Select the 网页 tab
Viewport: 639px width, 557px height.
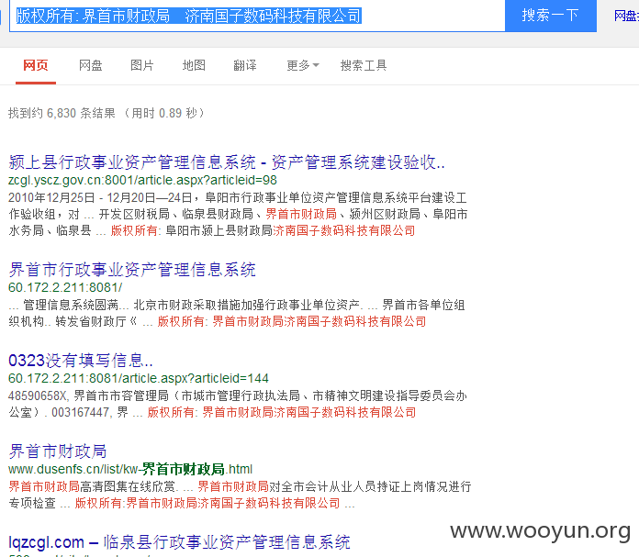pyautogui.click(x=36, y=65)
